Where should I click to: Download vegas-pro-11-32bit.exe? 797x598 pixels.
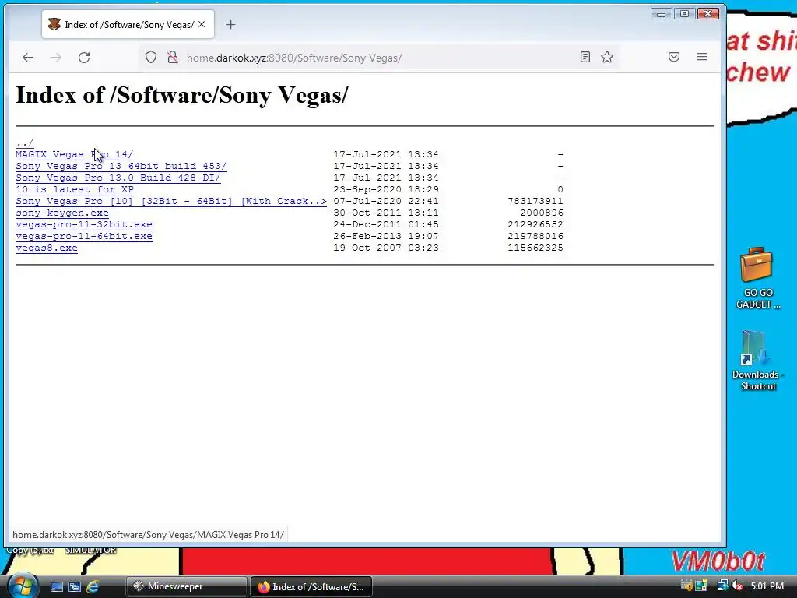[84, 224]
